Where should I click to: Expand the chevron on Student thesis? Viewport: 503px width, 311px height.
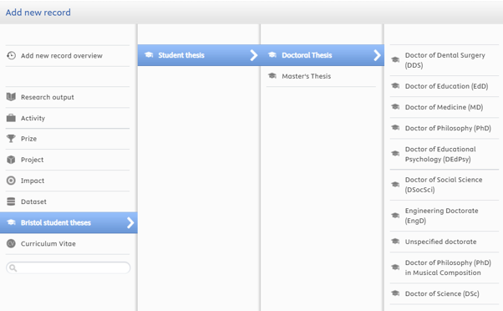253,55
